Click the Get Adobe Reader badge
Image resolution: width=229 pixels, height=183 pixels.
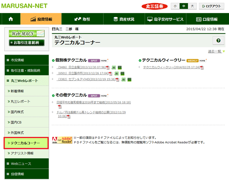click(x=62, y=140)
